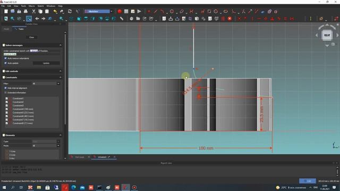Click the Back navigation arrow

pos(37,19)
